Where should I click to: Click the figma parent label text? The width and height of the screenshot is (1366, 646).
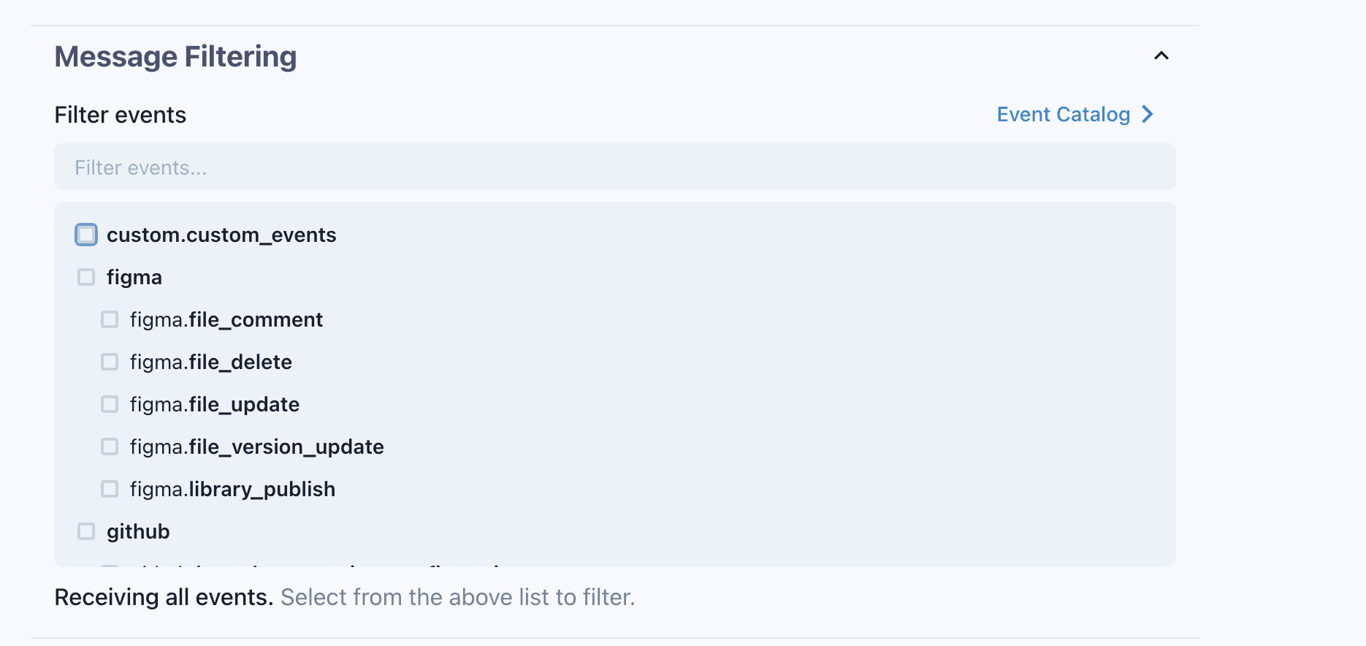click(x=134, y=277)
